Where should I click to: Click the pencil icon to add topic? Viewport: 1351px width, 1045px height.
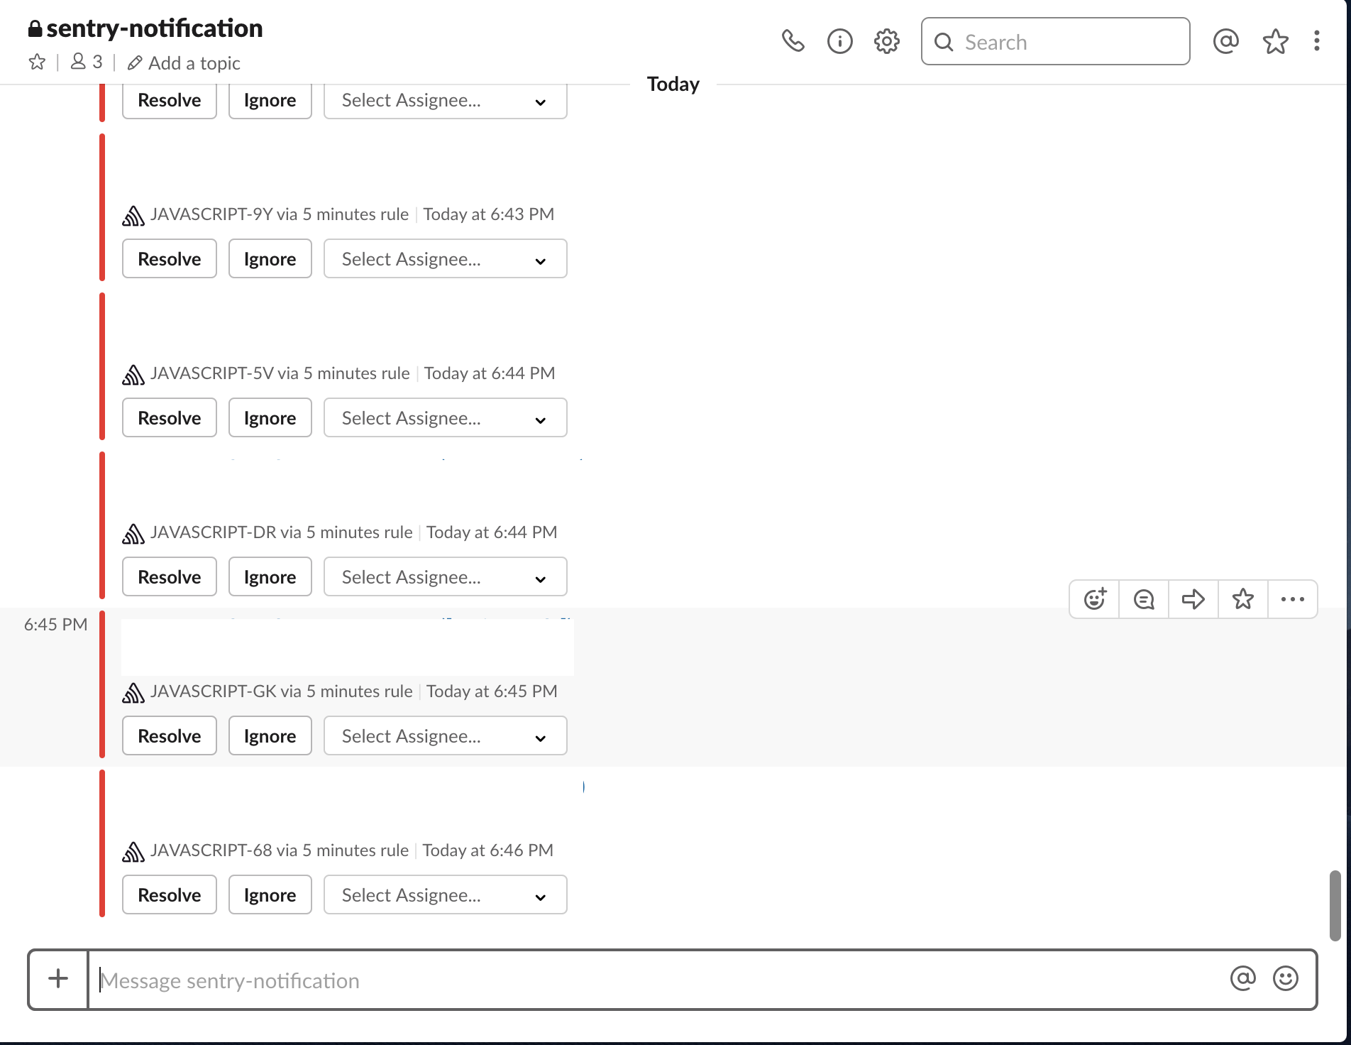[134, 63]
